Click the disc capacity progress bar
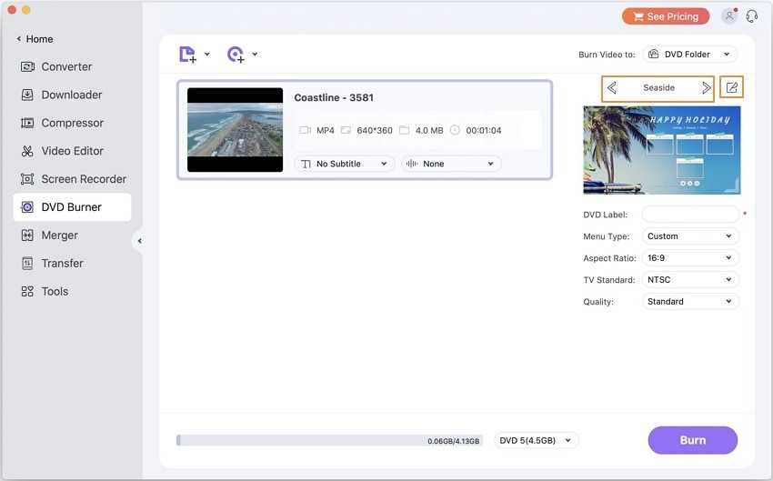The image size is (773, 481). [x=329, y=440]
